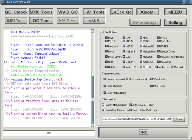This screenshot has width=192, height=140.
Task: Tick the IMEI Repair checkbox
Action: [x=151, y=86]
